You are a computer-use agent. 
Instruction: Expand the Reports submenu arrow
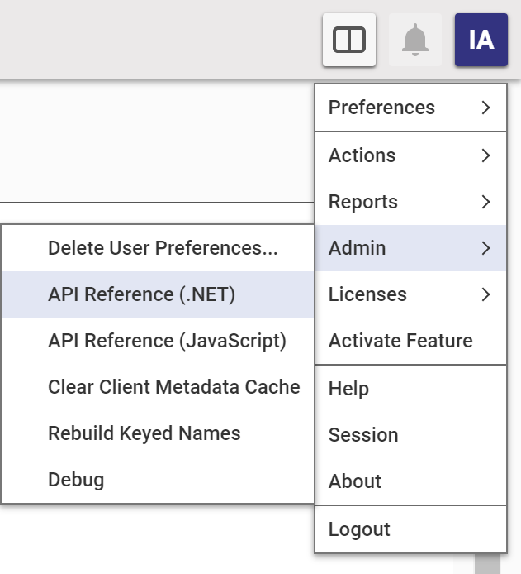coord(485,202)
